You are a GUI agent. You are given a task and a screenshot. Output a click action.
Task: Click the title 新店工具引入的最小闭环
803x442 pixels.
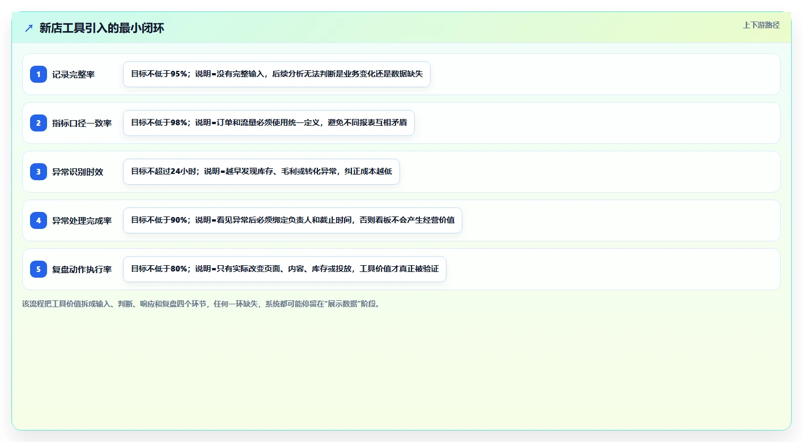click(102, 28)
